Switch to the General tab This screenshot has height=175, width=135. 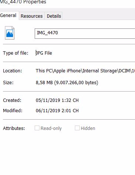[x=9, y=16]
